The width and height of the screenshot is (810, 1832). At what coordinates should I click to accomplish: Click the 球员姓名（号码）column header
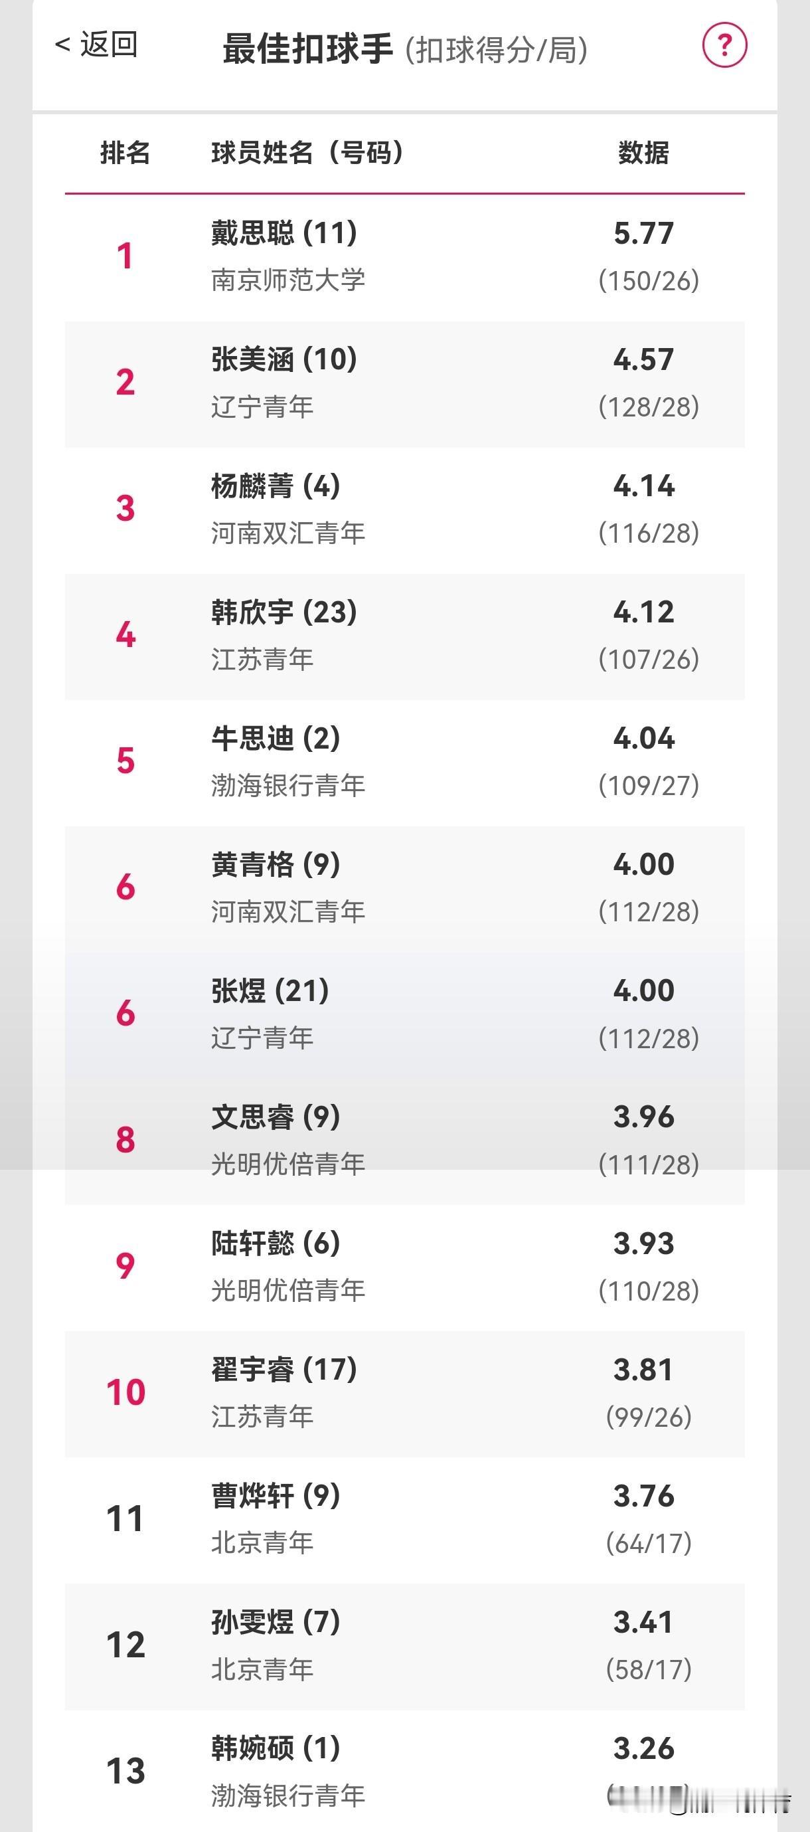pyautogui.click(x=307, y=153)
